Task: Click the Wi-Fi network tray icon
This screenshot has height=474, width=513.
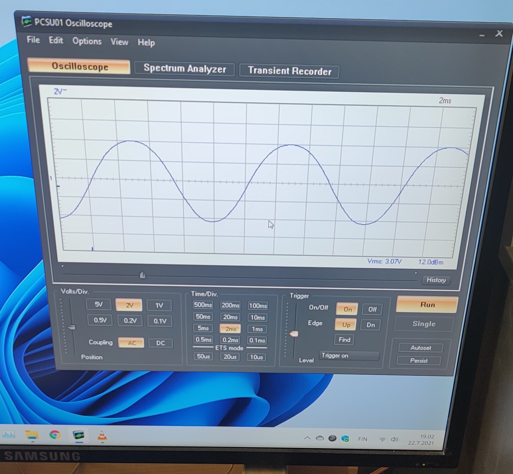Action: pyautogui.click(x=382, y=439)
